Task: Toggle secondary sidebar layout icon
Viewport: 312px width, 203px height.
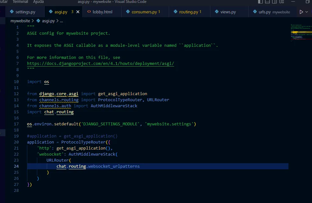Action: tap(274, 2)
